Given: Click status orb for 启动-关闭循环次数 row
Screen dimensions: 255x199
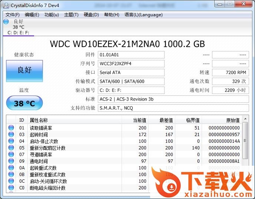Looking at the screenshot, I should point(11,181).
